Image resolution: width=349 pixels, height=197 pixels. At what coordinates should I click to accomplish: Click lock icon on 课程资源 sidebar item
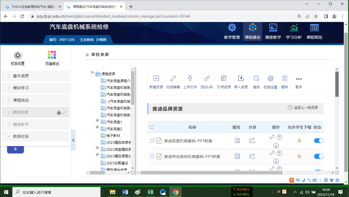click(x=59, y=113)
